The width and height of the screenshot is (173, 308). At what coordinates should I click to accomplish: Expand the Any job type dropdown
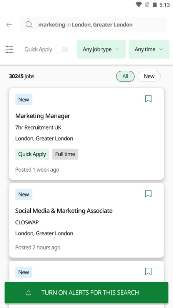point(101,49)
